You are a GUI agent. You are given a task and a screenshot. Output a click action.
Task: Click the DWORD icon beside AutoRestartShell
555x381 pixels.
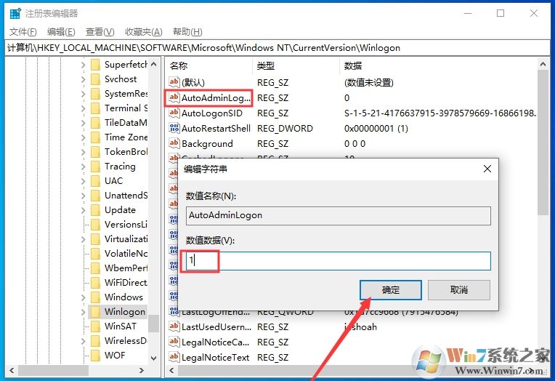[174, 128]
